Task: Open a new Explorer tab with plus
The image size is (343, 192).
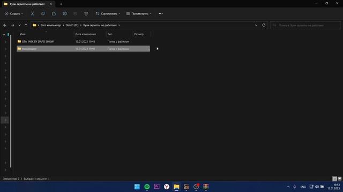Action: [61, 4]
